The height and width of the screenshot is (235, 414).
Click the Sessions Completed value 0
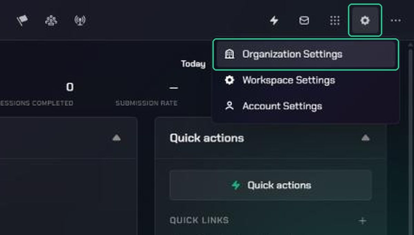pyautogui.click(x=70, y=87)
